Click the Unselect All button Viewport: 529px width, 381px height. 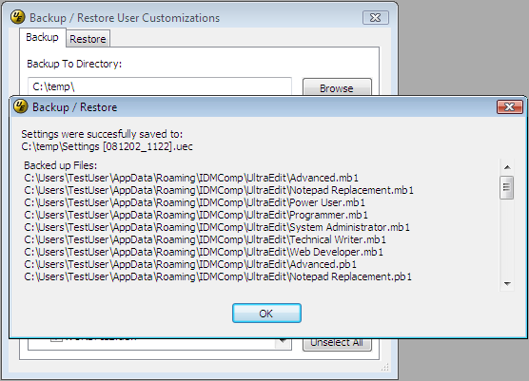[337, 344]
